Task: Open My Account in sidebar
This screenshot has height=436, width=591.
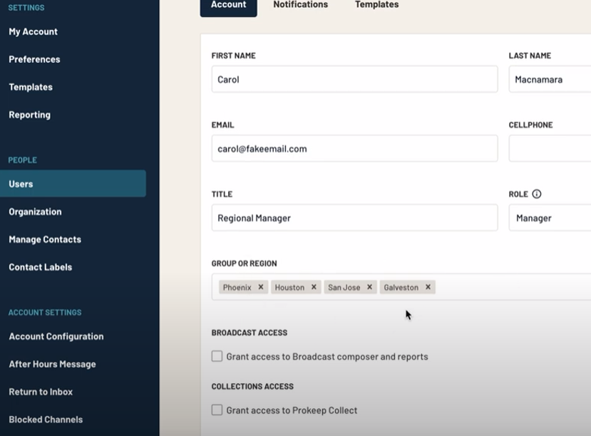Action: click(x=34, y=32)
